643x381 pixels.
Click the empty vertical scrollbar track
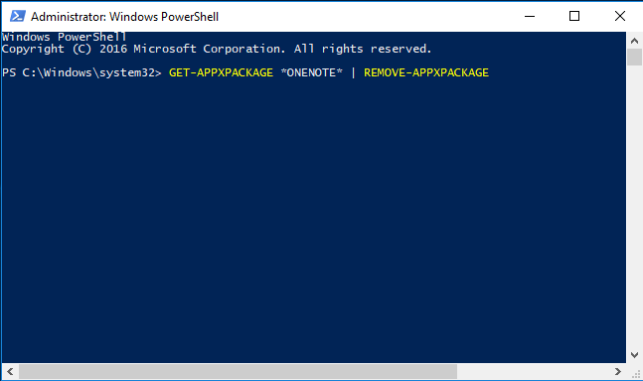click(x=634, y=206)
